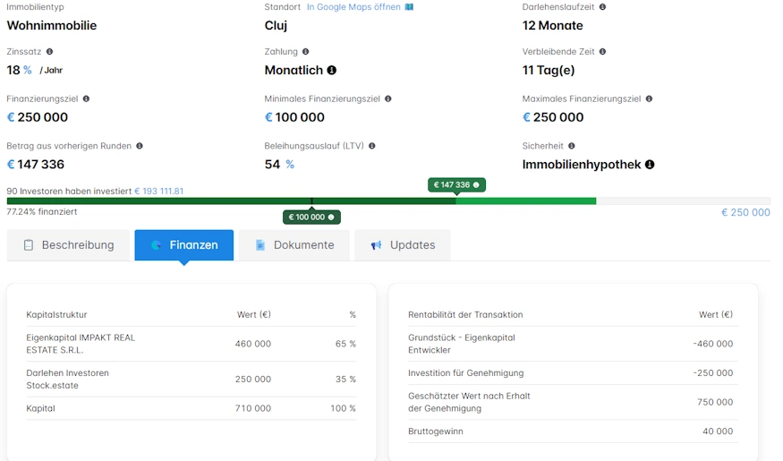
Task: Open the Beschreibung tab
Action: (x=69, y=245)
